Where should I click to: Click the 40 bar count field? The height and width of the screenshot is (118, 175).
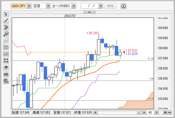point(150,113)
